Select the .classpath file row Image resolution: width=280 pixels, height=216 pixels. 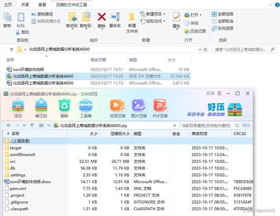(128, 209)
